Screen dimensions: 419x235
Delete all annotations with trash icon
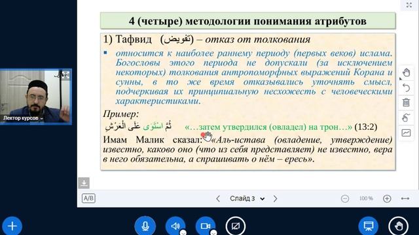coord(406,102)
